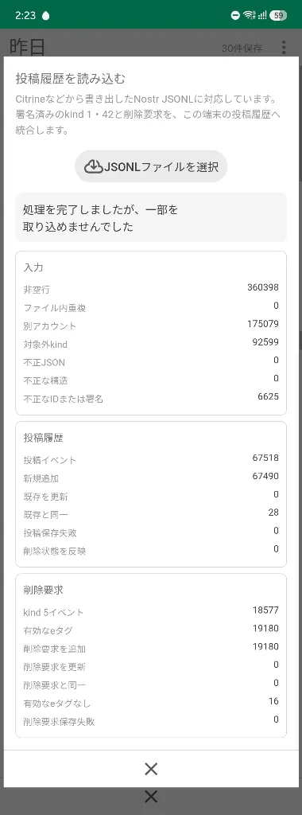Image resolution: width=302 pixels, height=815 pixels.
Task: Tap the kind 5イベント row showing 18577
Action: point(151,611)
